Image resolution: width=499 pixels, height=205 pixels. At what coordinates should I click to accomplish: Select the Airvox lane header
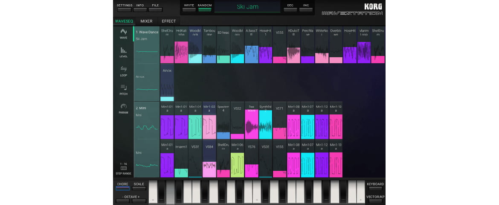[x=147, y=82]
